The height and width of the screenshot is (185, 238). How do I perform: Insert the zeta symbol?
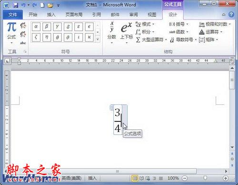(x=36, y=37)
